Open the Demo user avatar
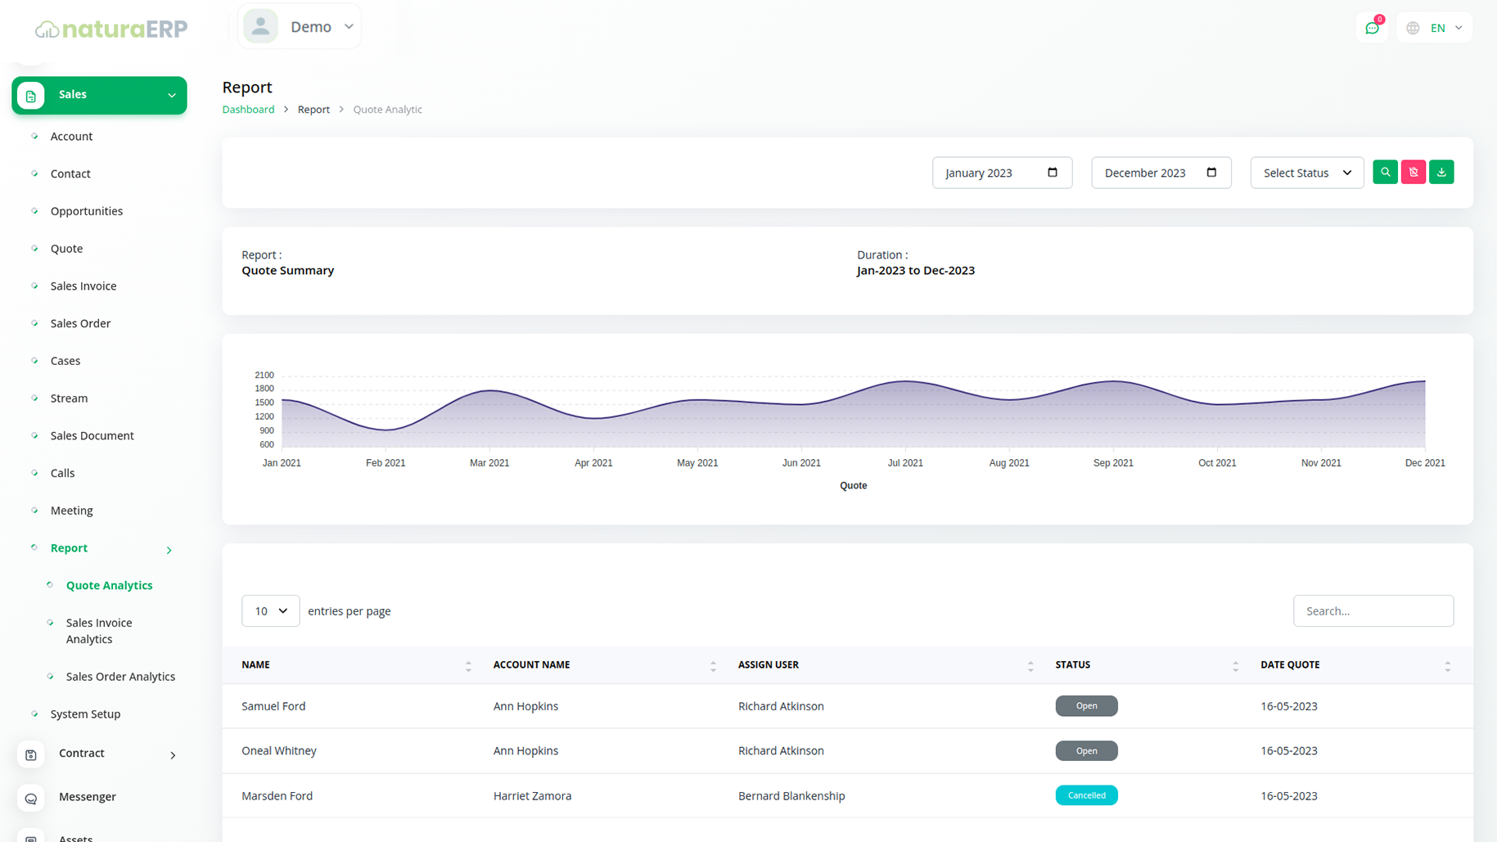The image size is (1497, 842). tap(260, 26)
